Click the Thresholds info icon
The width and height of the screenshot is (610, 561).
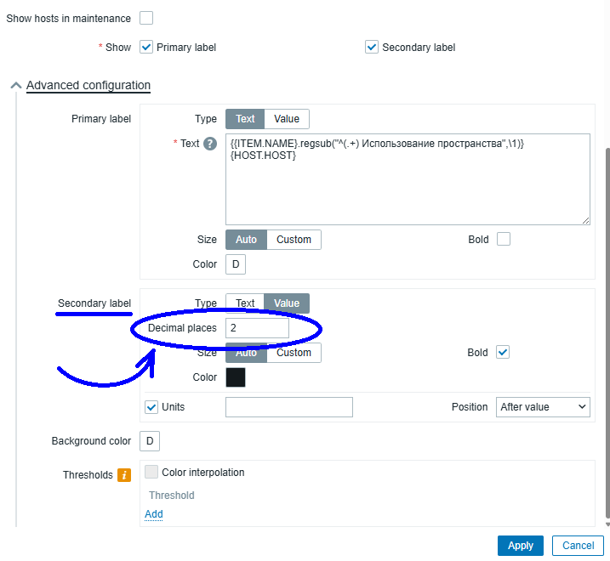coord(123,475)
